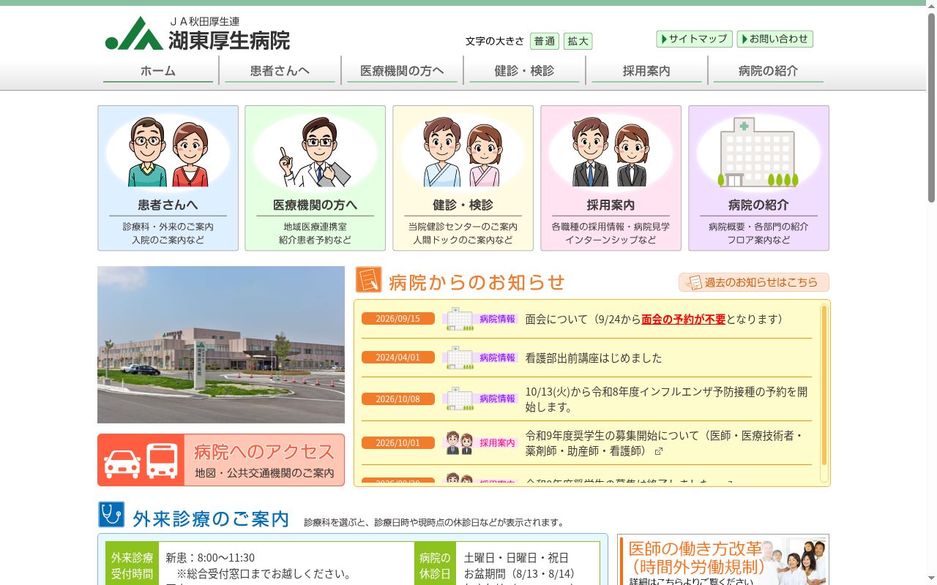The height and width of the screenshot is (585, 937).
Task: Open the お問い合わせ link
Action: tap(775, 39)
